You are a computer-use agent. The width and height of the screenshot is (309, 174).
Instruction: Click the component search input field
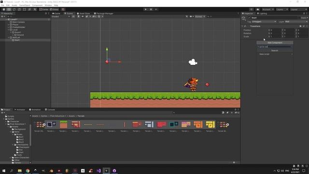275,47
